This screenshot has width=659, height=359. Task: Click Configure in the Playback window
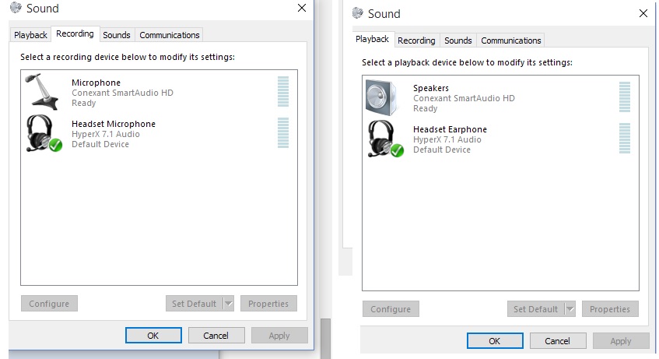coord(391,309)
